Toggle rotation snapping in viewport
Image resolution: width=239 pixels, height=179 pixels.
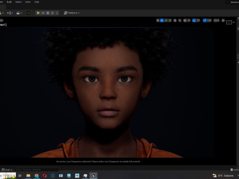194,20
